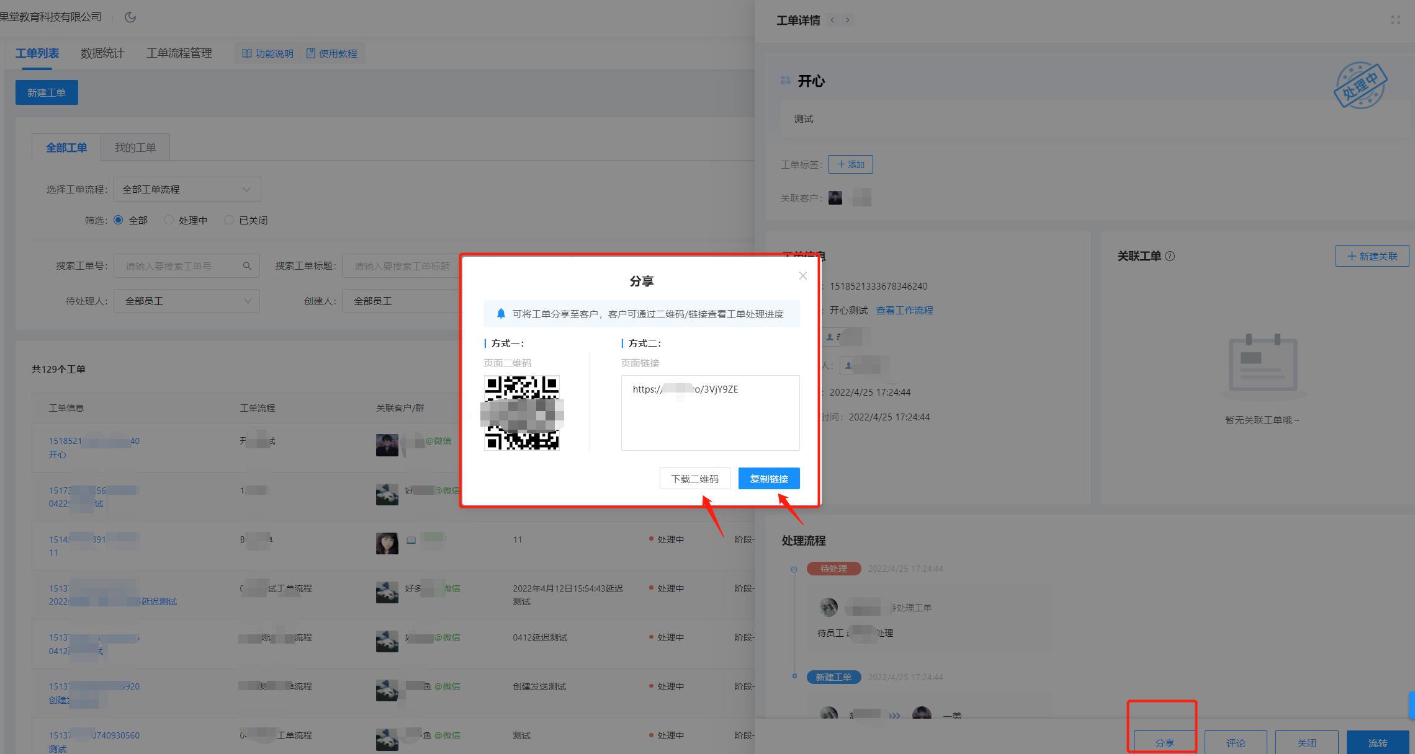This screenshot has height=754, width=1415.
Task: Click the 新建工单 button
Action: click(47, 92)
